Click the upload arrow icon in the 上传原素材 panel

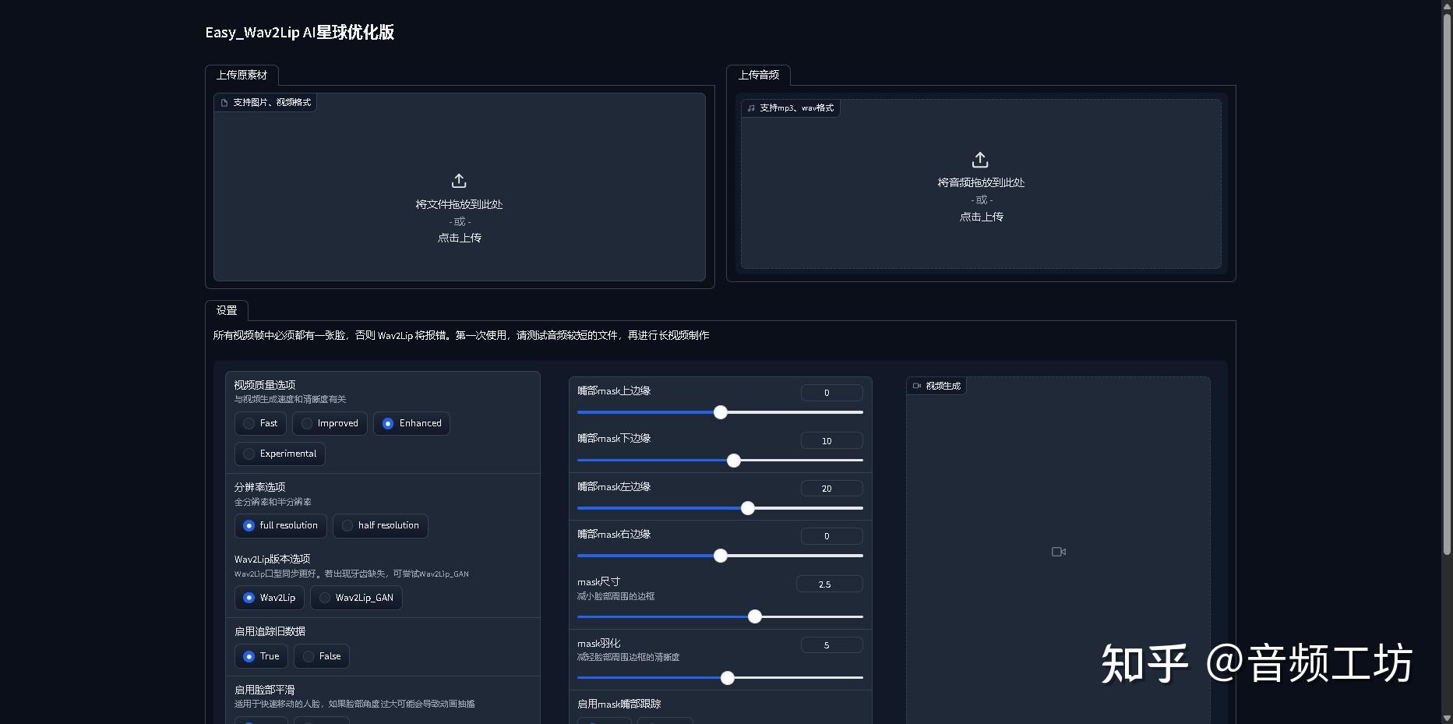(459, 181)
